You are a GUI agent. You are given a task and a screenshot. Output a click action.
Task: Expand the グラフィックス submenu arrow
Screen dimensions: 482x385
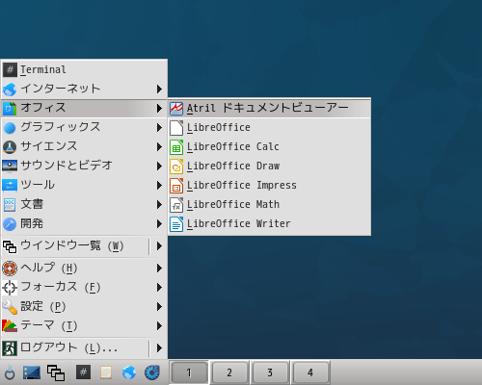pyautogui.click(x=159, y=127)
